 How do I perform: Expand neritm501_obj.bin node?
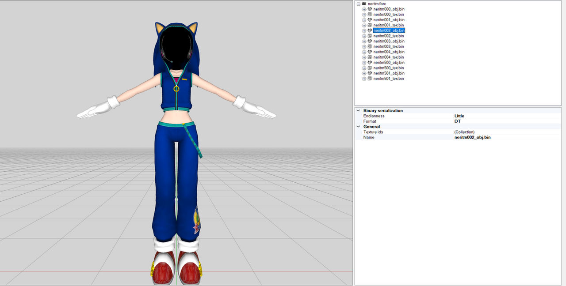[364, 73]
